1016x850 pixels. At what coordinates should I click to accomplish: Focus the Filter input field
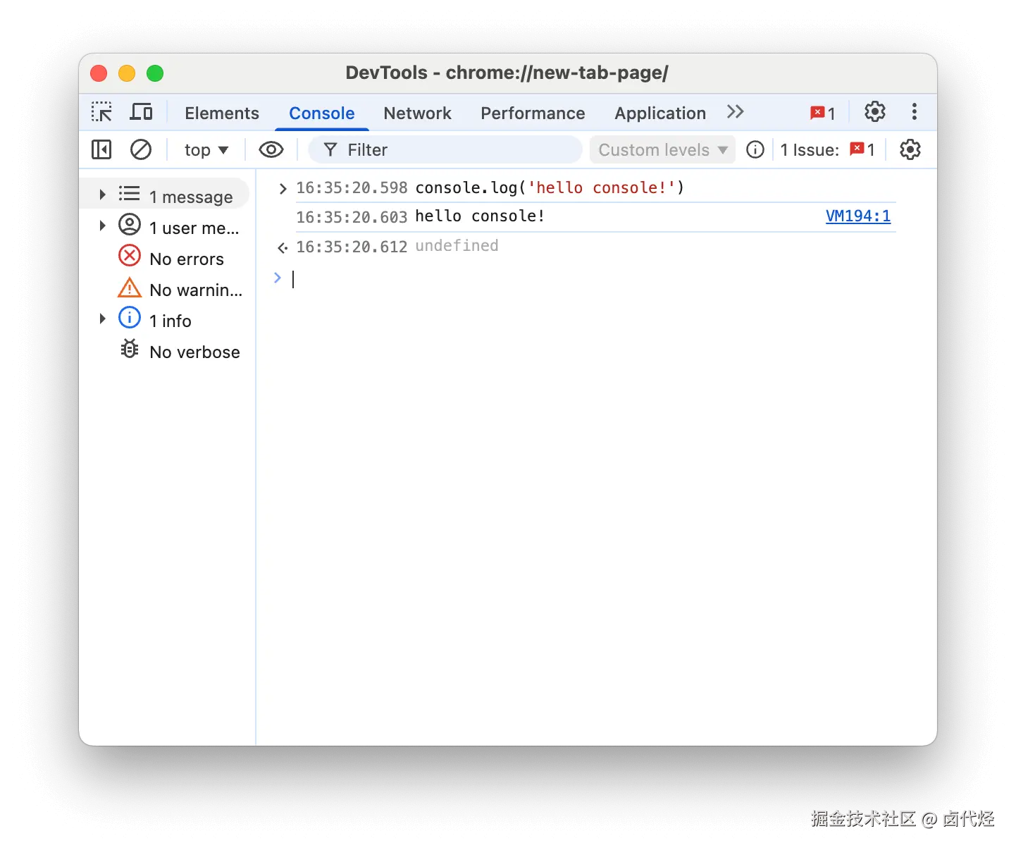[x=445, y=150]
